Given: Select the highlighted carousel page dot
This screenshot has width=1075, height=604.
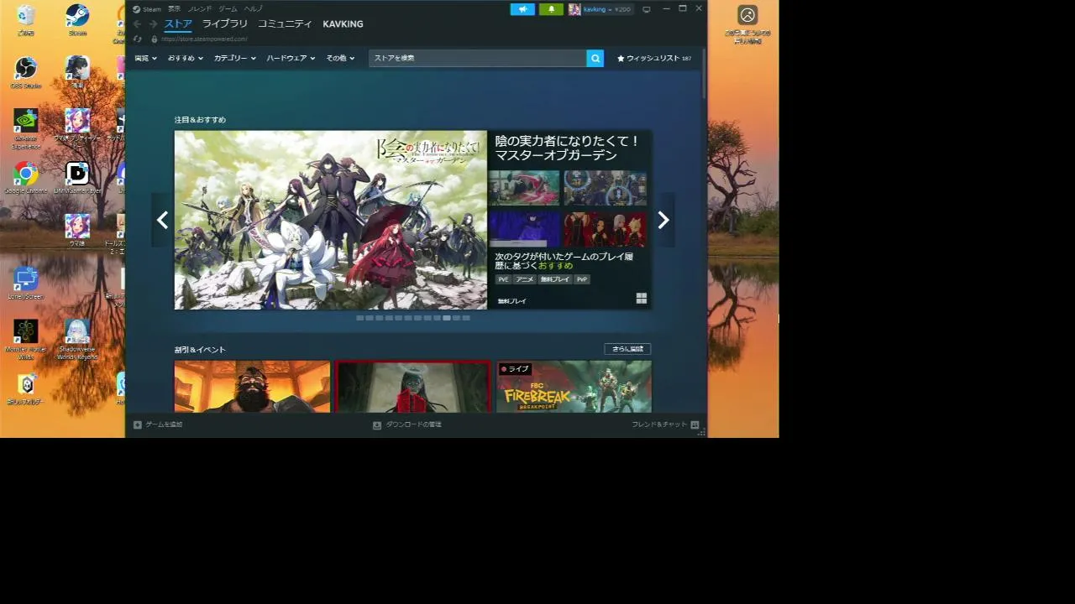Looking at the screenshot, I should 447,318.
